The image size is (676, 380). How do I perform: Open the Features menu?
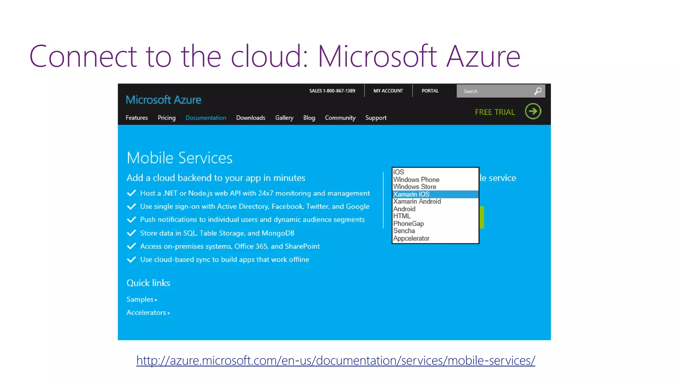tap(137, 118)
